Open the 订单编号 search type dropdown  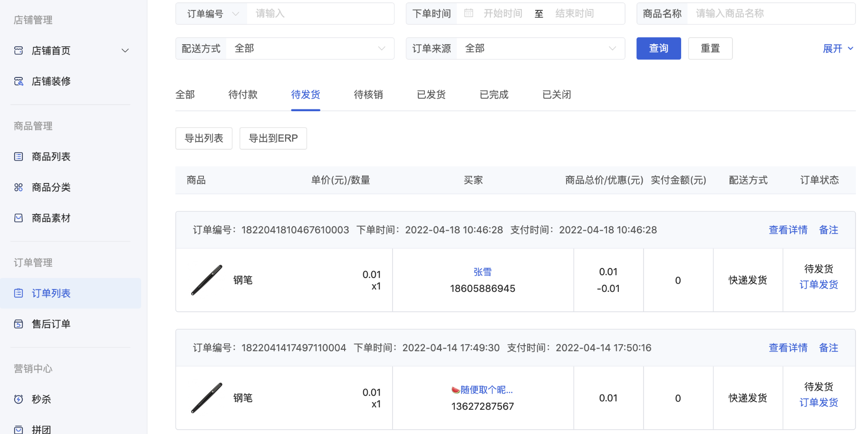pos(212,14)
